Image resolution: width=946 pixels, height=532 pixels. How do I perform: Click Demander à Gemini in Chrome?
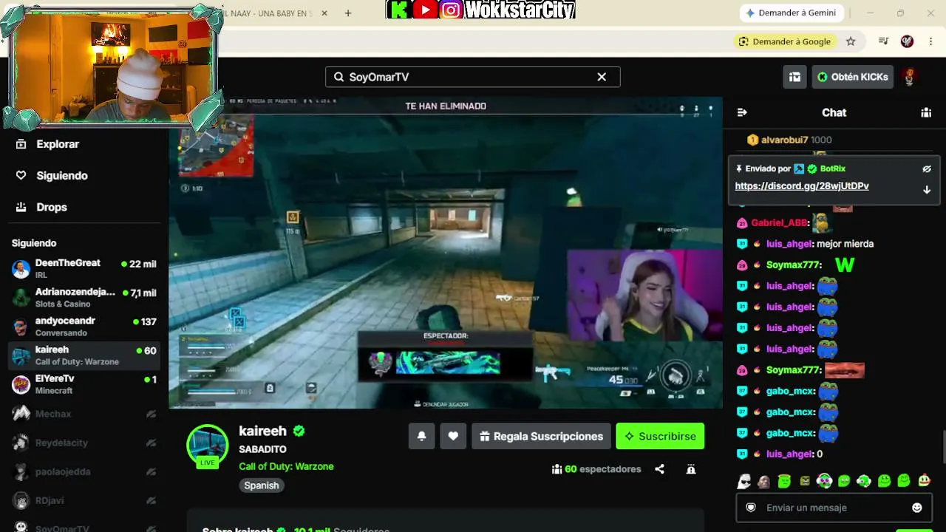790,13
